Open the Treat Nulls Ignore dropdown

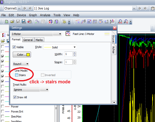pos(47,90)
